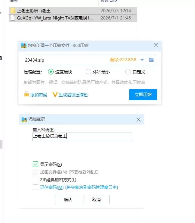Screen dimensions: 195x223
Task: Choose the 自定义 compression option
Action: 128,72
